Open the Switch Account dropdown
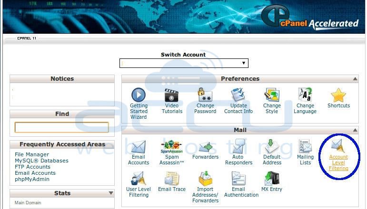The height and width of the screenshot is (209, 367). 184,63
